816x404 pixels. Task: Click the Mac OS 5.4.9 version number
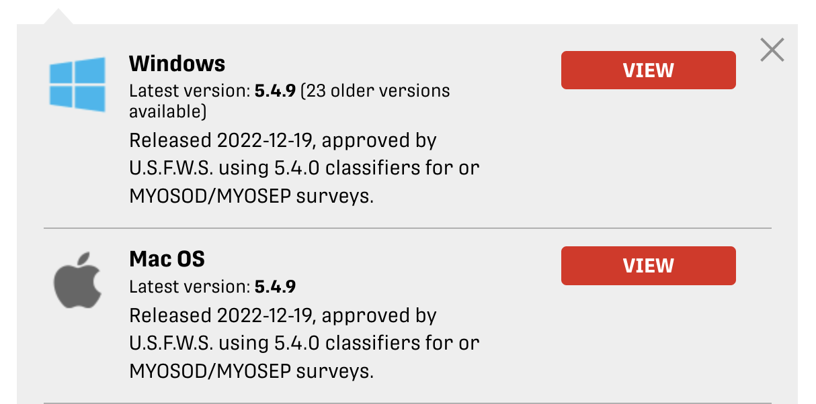(276, 287)
